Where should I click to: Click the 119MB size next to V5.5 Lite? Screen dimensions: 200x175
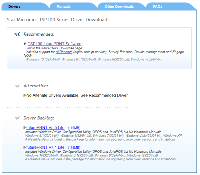click(x=74, y=128)
